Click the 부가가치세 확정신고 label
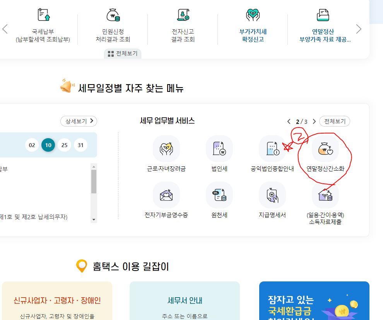Screen dimensions: 383x320 [x=253, y=36]
